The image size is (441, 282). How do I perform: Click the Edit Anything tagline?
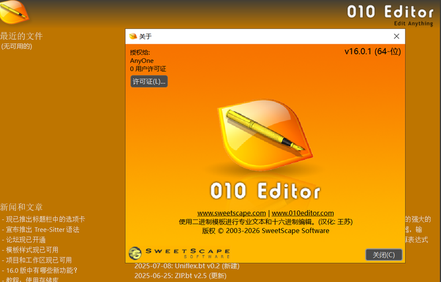413,24
